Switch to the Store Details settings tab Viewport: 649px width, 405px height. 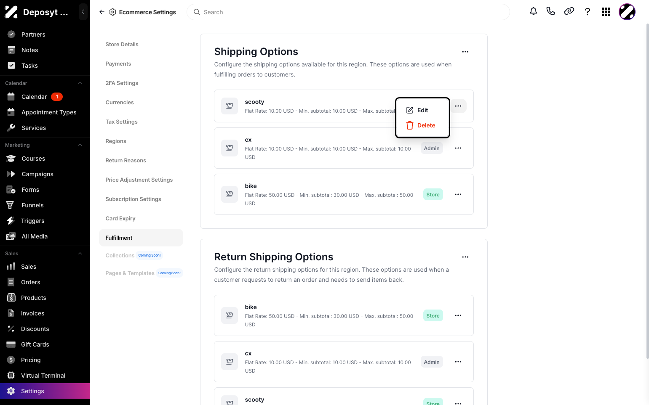(x=122, y=45)
